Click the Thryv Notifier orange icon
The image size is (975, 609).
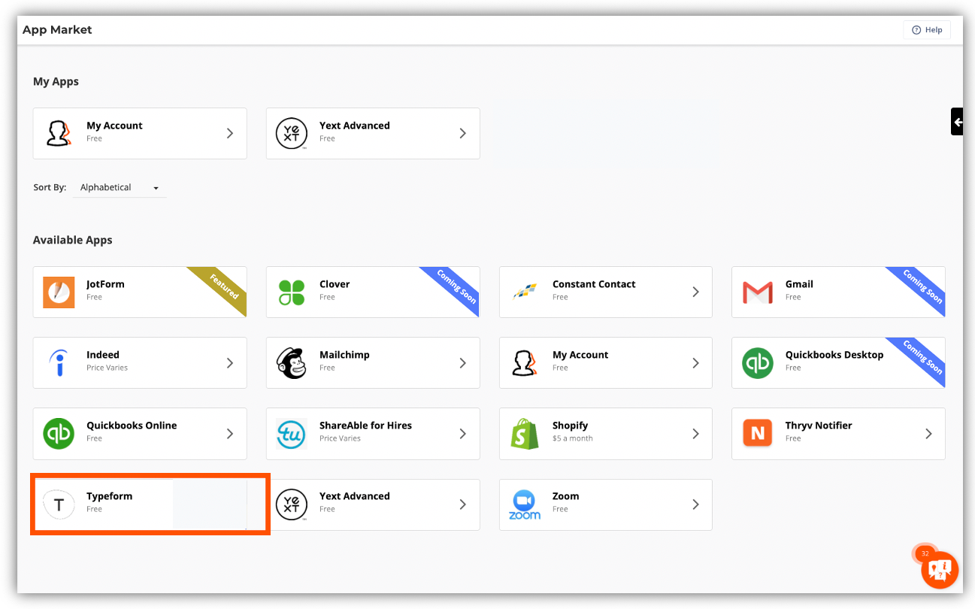coord(757,433)
